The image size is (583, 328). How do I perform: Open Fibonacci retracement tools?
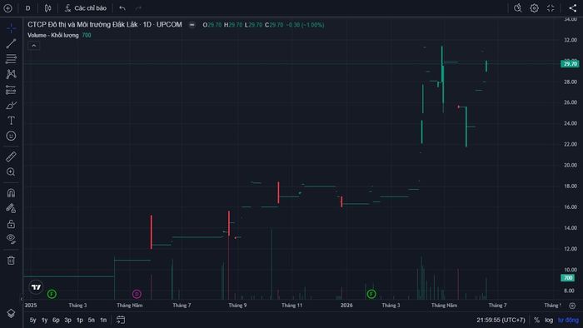[11, 59]
